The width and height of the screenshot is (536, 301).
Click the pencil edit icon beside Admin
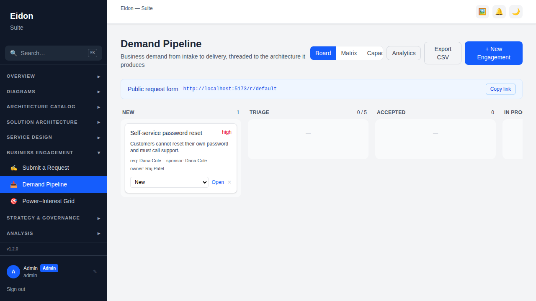pos(95,272)
